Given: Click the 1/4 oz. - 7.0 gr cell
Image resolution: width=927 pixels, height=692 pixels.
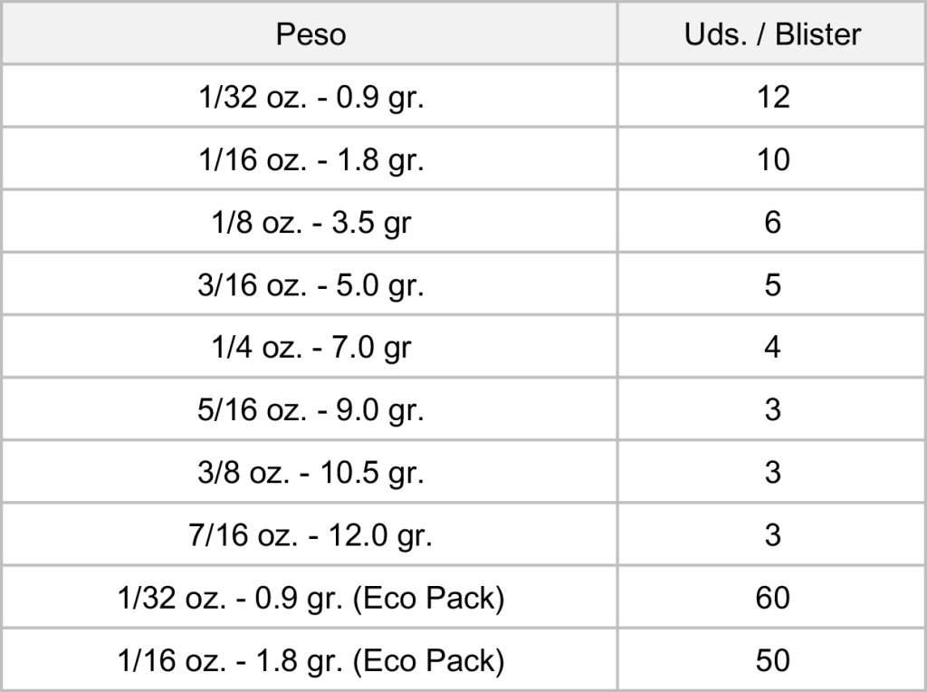Looking at the screenshot, I should pos(311,347).
